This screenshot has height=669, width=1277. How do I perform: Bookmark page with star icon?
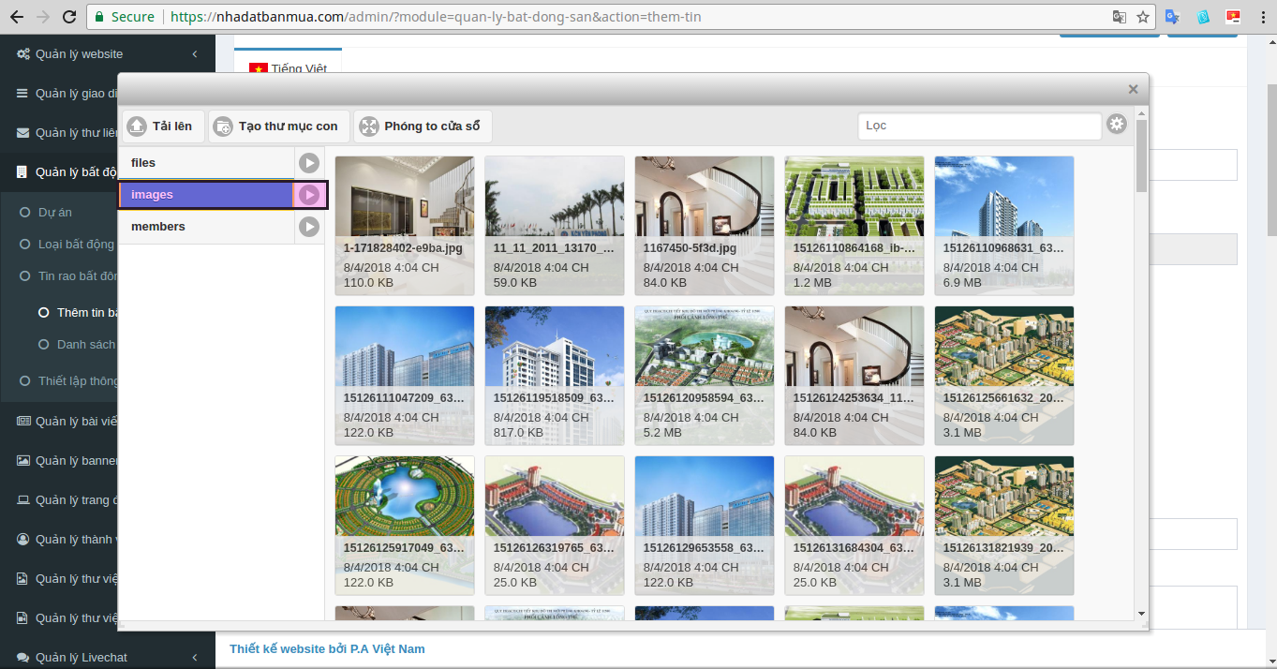[x=1143, y=17]
